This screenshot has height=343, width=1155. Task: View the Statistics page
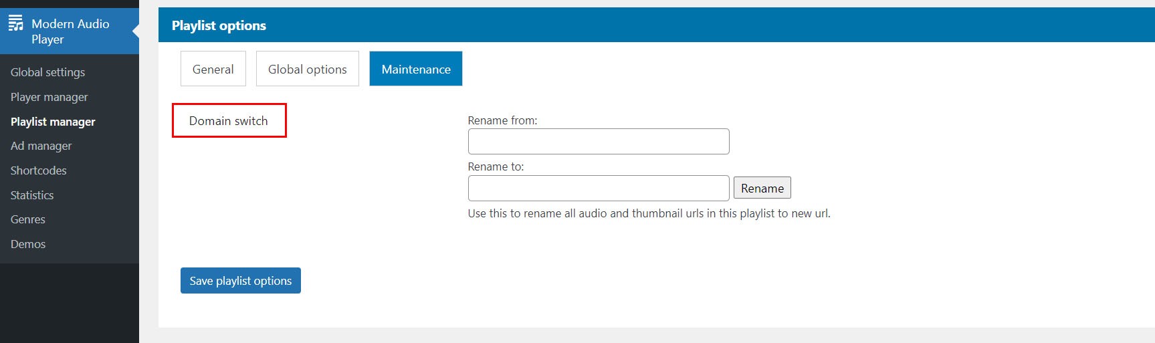[32, 195]
